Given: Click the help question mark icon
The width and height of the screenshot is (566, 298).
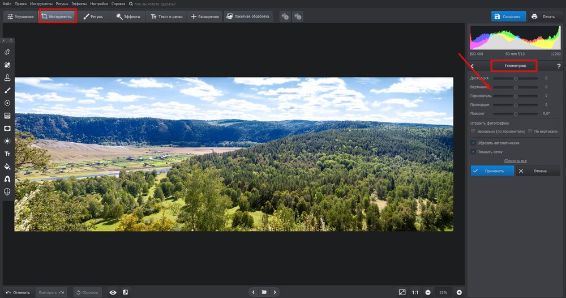Looking at the screenshot, I should [558, 66].
